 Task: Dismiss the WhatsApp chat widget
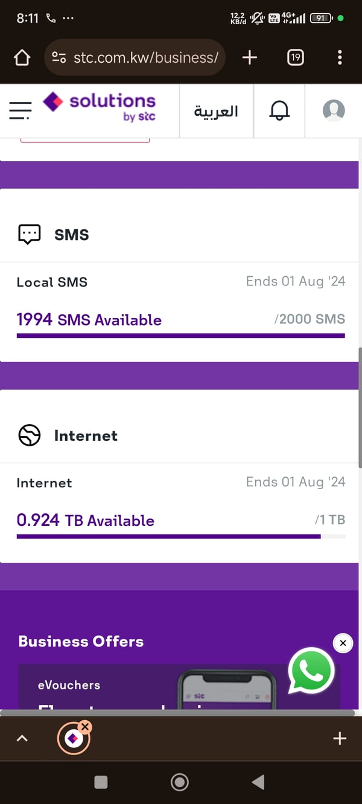tap(343, 643)
